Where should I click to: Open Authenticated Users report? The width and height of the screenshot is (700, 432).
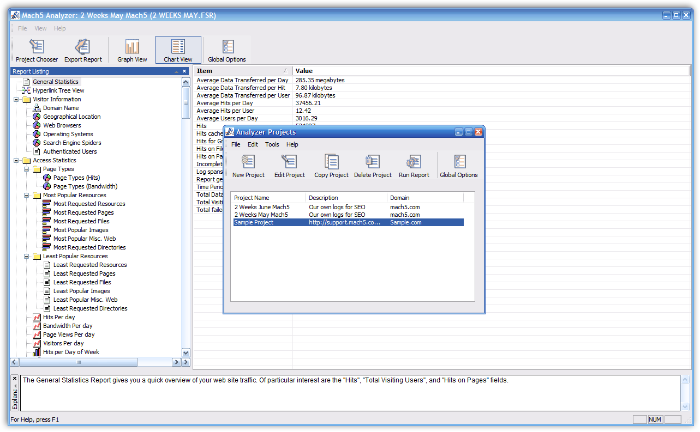(x=70, y=151)
